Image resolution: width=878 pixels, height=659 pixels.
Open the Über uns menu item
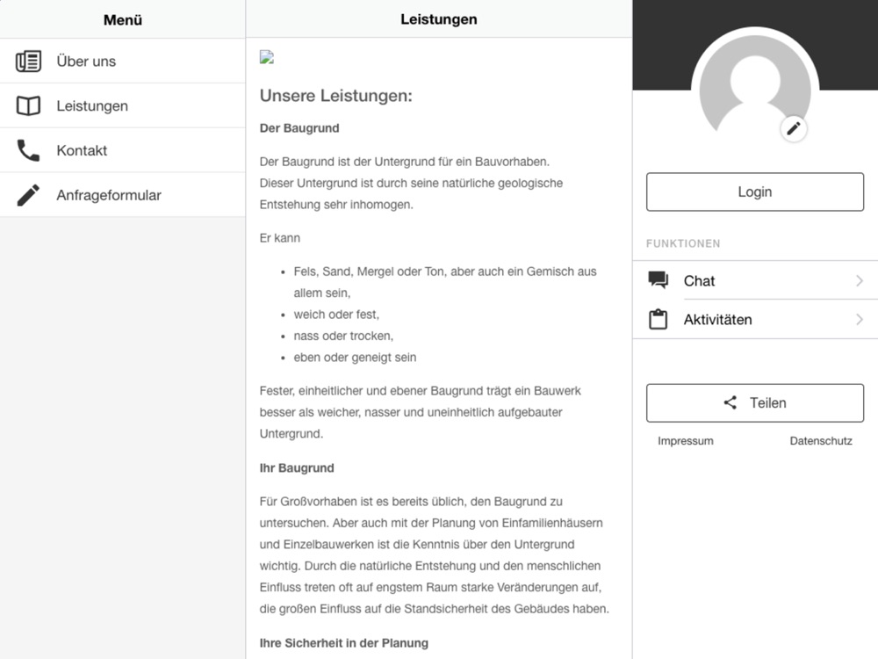tap(86, 62)
